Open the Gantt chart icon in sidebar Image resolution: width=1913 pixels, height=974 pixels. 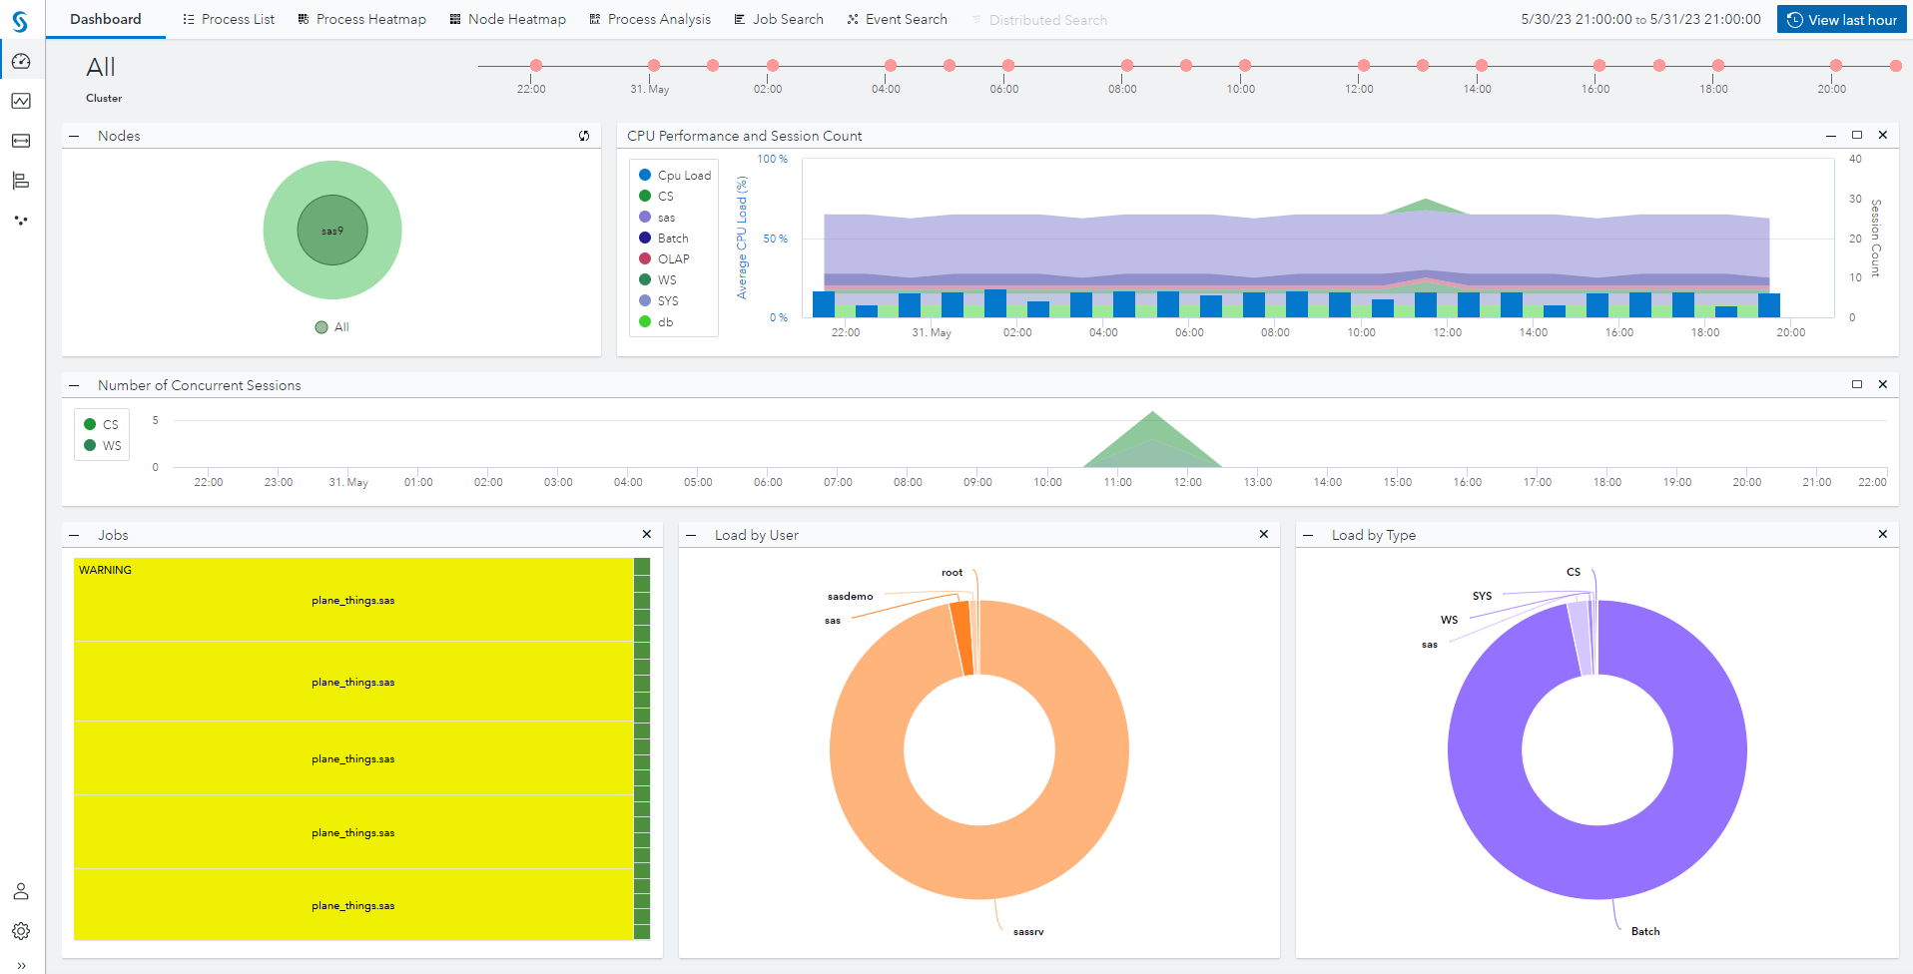(21, 181)
